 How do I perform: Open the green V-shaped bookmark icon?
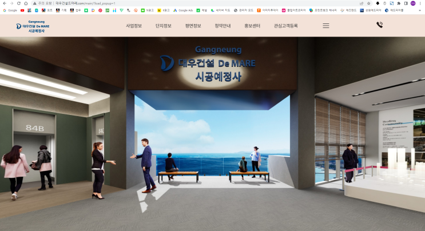pos(121,10)
